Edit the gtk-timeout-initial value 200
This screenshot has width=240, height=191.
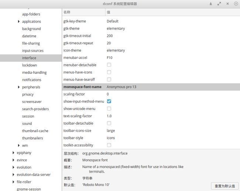[110, 36]
